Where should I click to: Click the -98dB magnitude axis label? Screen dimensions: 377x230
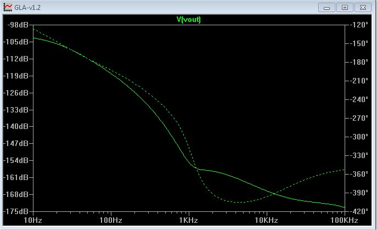click(x=18, y=25)
